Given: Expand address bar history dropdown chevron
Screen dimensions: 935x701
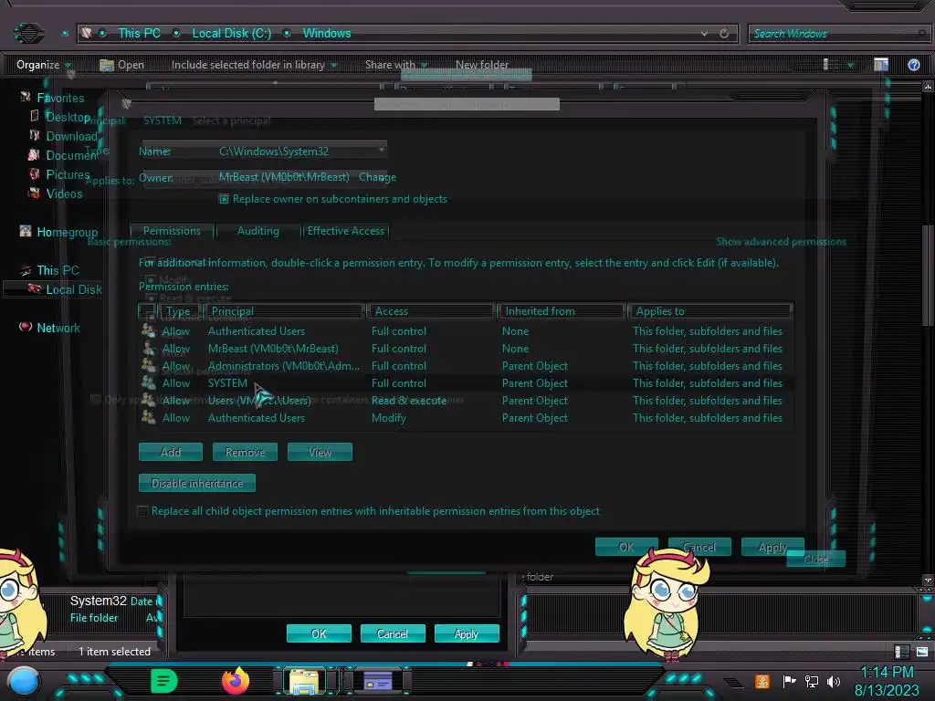Looking at the screenshot, I should tap(704, 34).
